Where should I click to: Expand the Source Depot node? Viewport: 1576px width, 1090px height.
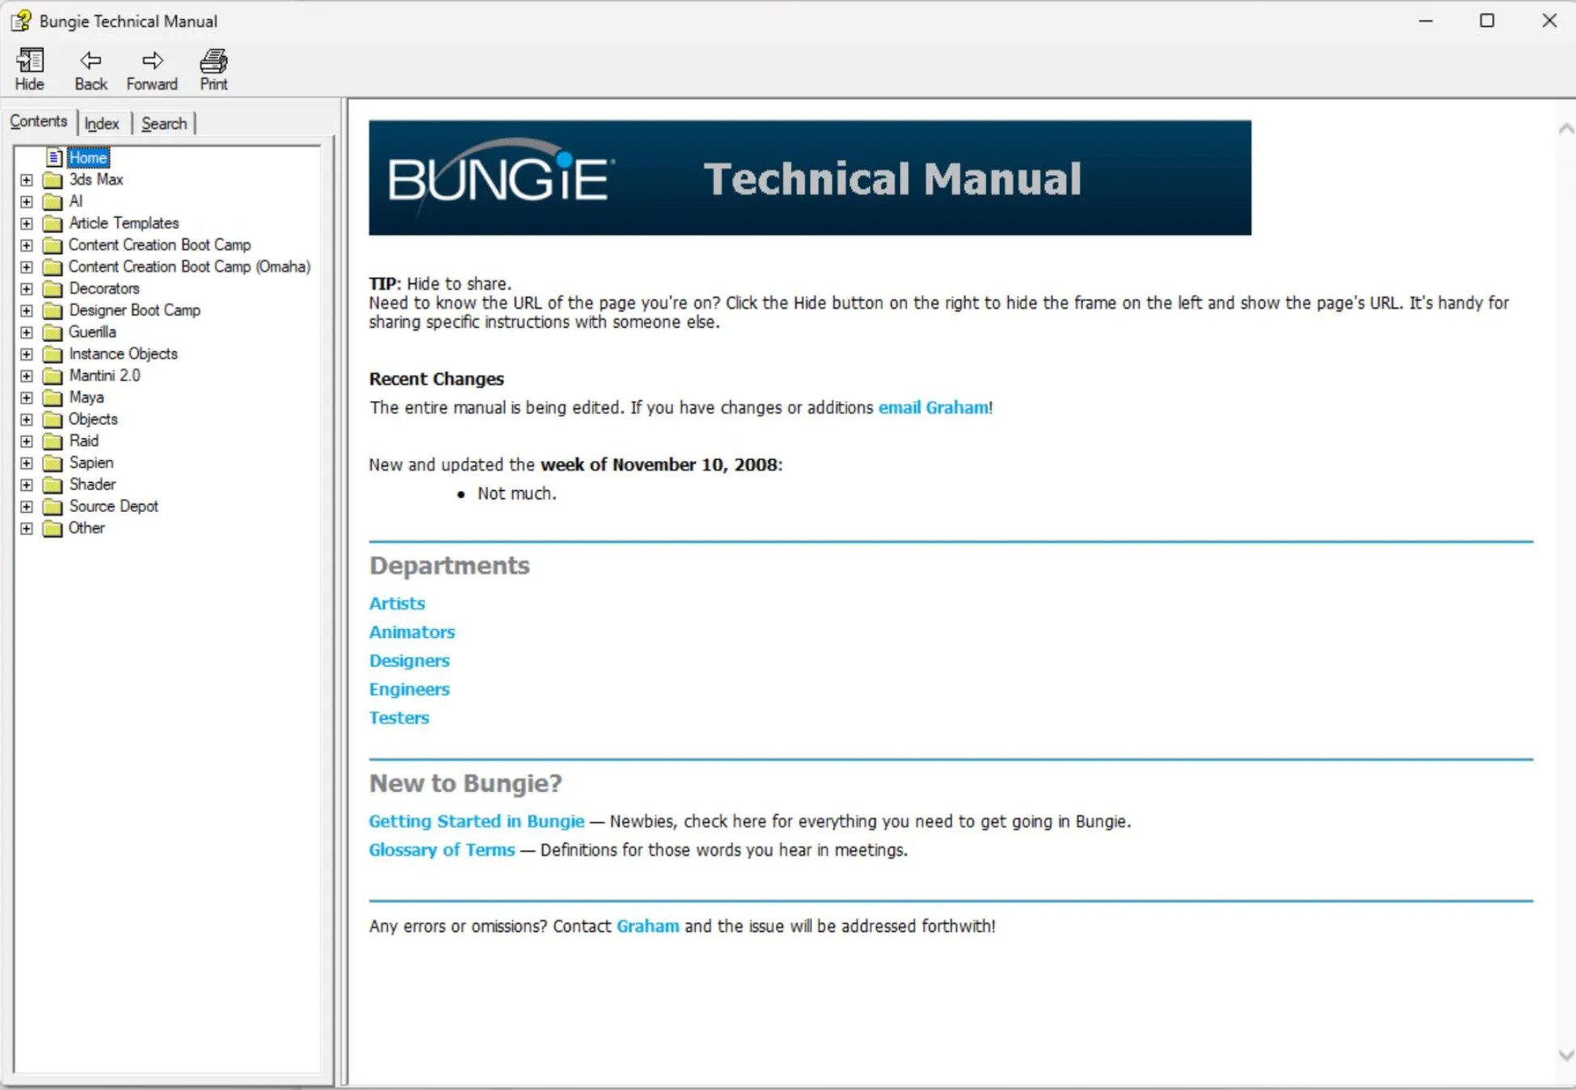(27, 506)
